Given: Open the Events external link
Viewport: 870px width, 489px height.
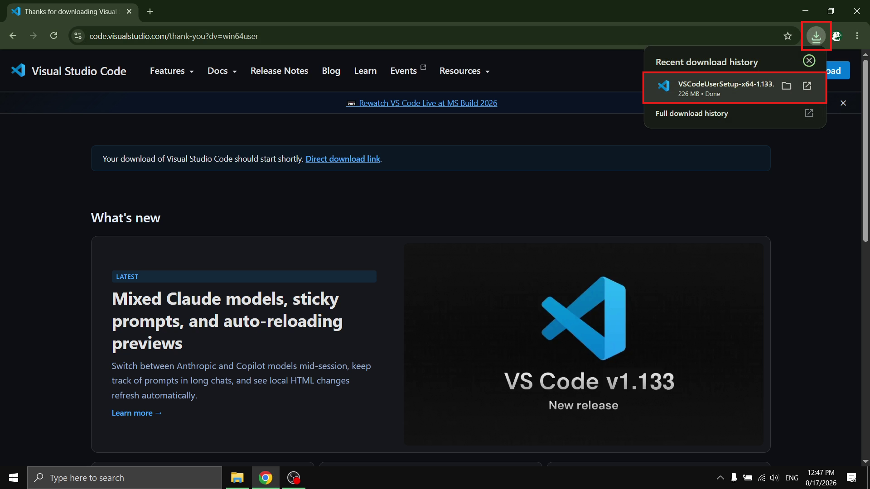Looking at the screenshot, I should [408, 71].
